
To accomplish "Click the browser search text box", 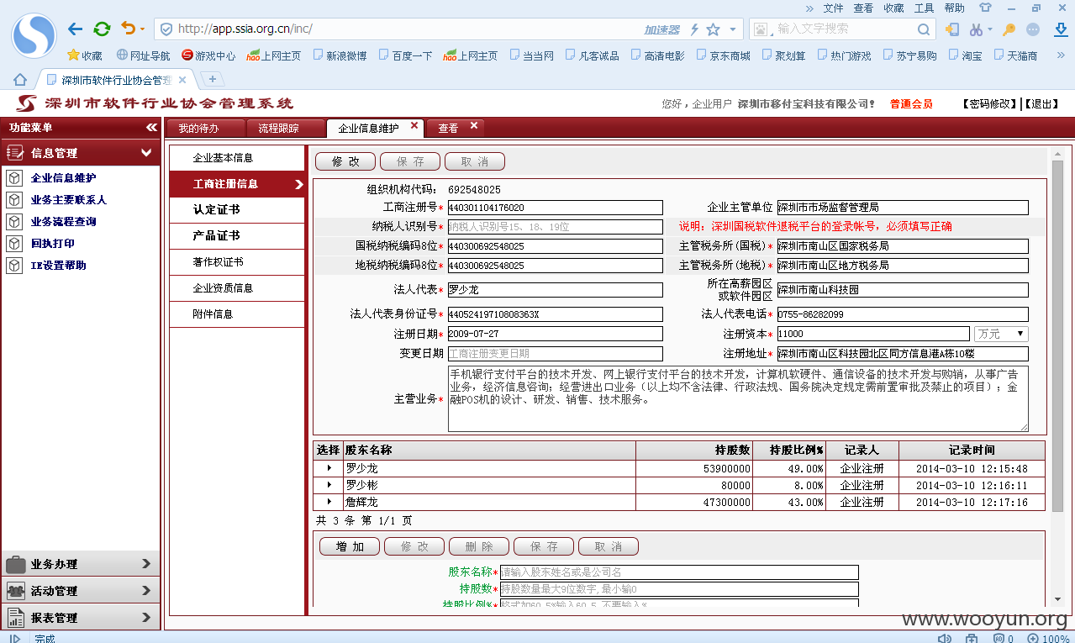I will [x=842, y=29].
